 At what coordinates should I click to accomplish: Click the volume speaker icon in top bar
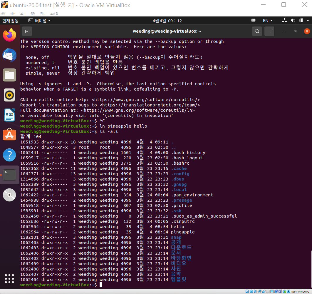coord(293,20)
